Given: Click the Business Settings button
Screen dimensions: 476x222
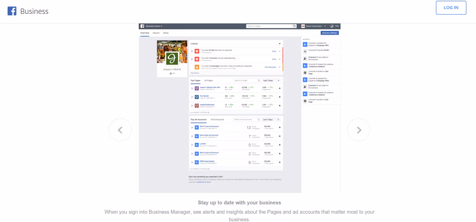Looking at the screenshot, I should 330,33.
